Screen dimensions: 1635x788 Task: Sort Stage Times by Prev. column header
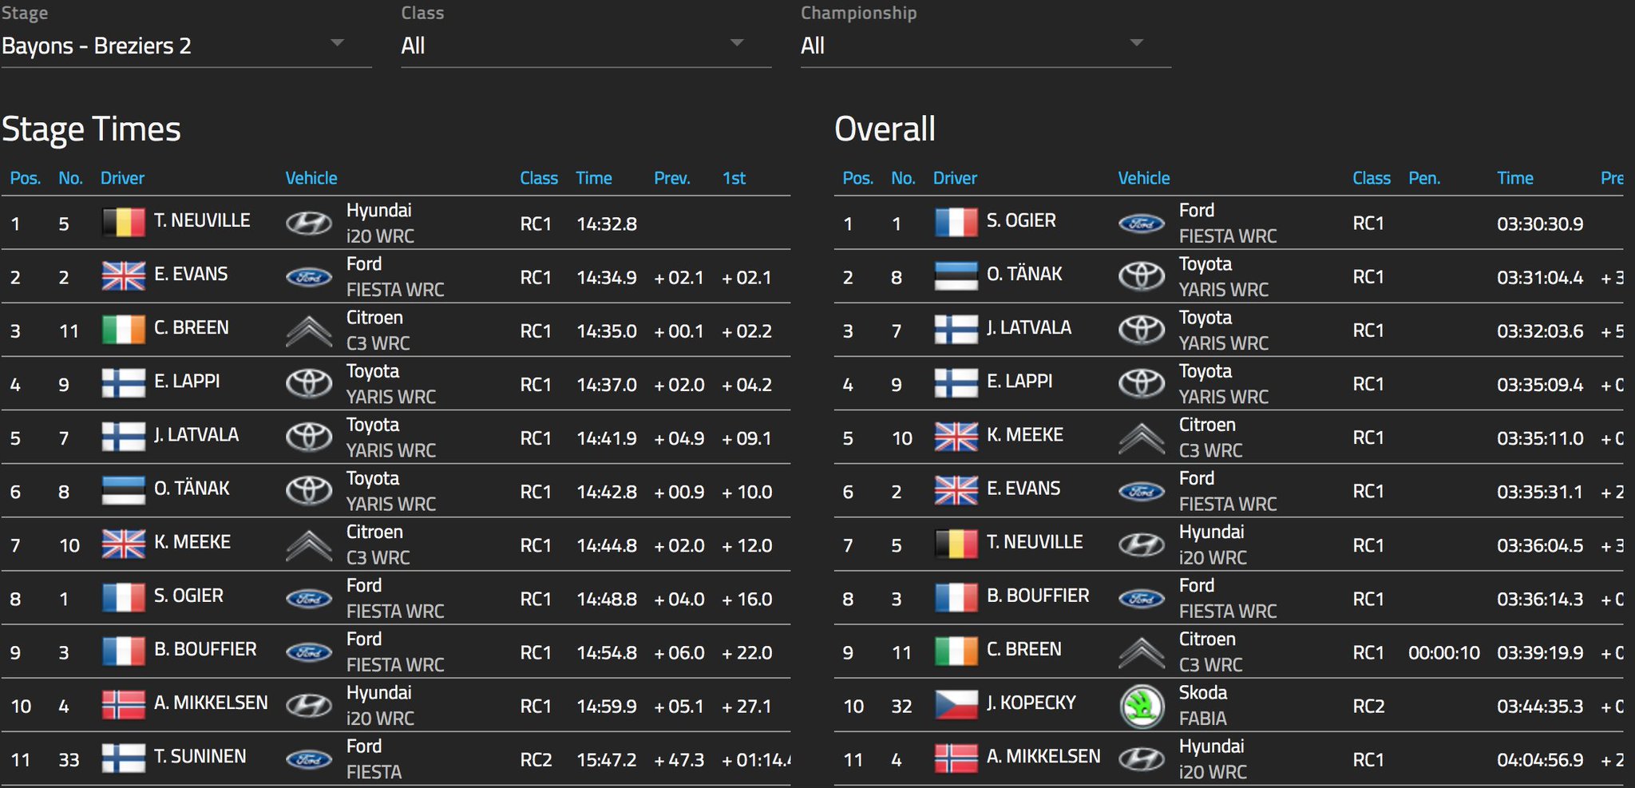click(672, 178)
